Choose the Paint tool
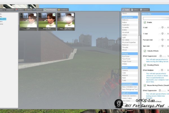The image size is (169, 113). point(130,78)
